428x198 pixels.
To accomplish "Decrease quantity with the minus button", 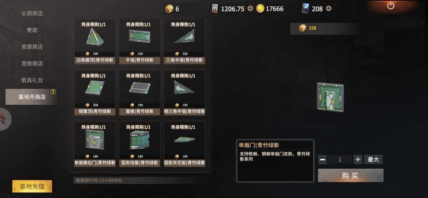I will 322,159.
